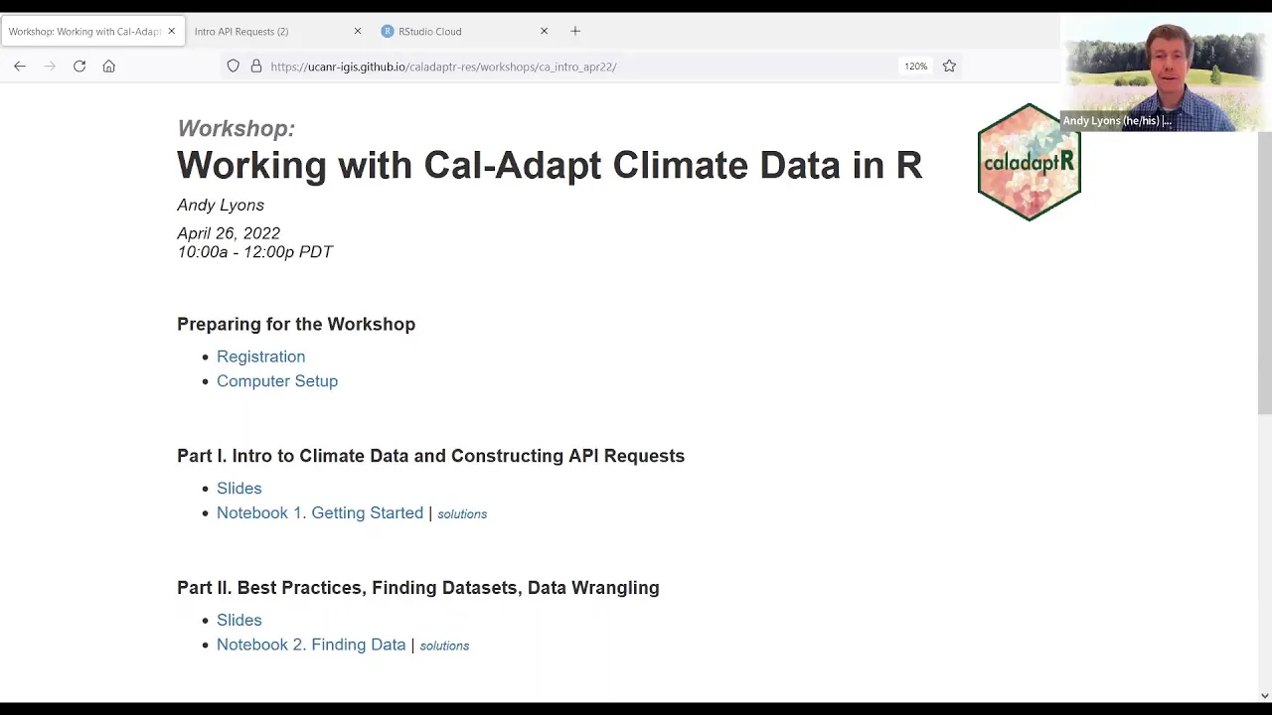Viewport: 1272px width, 715px height.
Task: Click the shield tracking protection icon
Action: [x=233, y=67]
